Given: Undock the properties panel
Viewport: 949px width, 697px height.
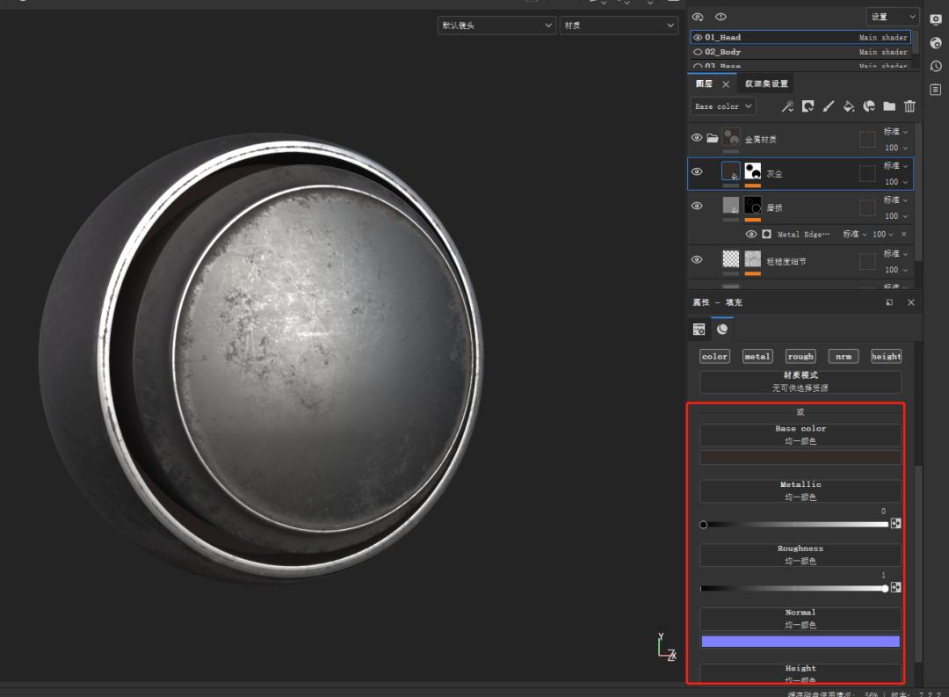Looking at the screenshot, I should pyautogui.click(x=889, y=302).
